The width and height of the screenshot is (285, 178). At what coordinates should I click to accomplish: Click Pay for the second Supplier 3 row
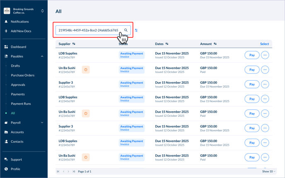pos(252,128)
